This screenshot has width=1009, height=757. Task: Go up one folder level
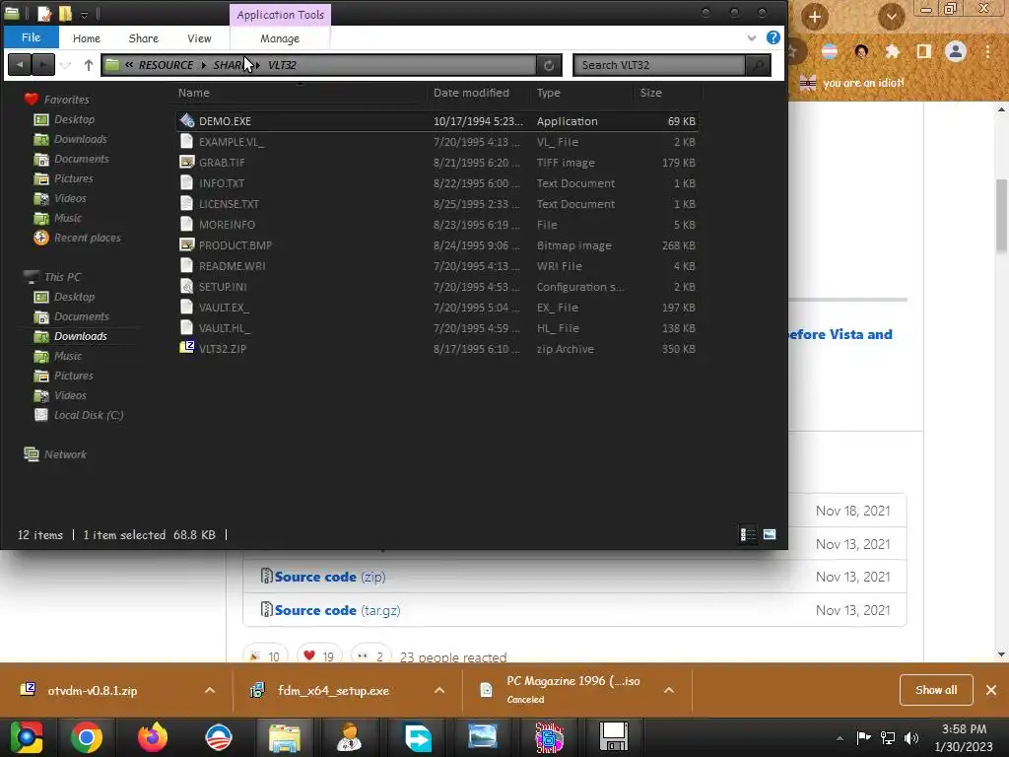tap(89, 64)
